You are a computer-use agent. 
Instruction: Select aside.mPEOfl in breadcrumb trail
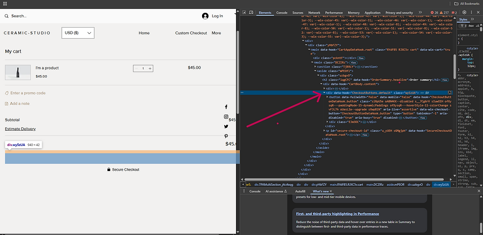(x=395, y=185)
